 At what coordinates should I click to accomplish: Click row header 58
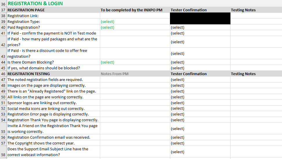3,155
